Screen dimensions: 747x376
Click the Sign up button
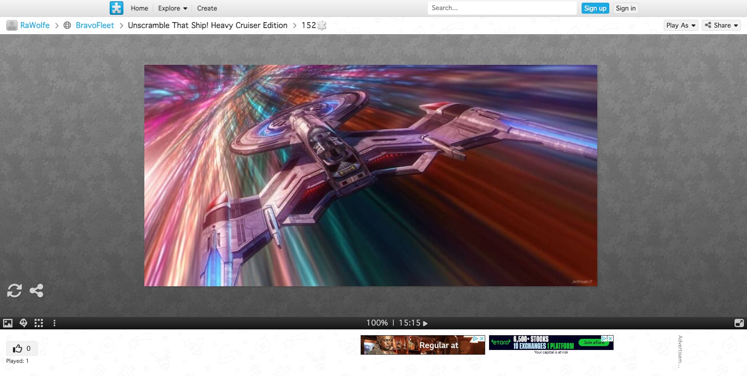click(595, 8)
